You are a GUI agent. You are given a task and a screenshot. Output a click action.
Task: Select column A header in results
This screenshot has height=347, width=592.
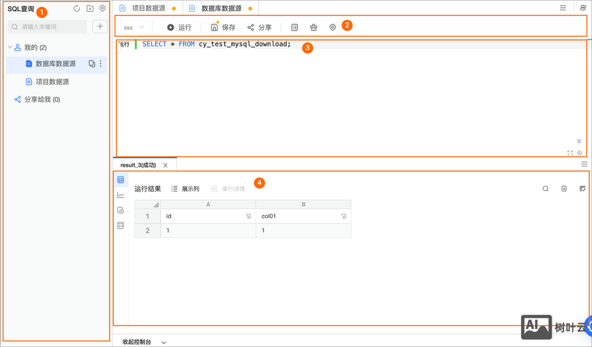[208, 204]
